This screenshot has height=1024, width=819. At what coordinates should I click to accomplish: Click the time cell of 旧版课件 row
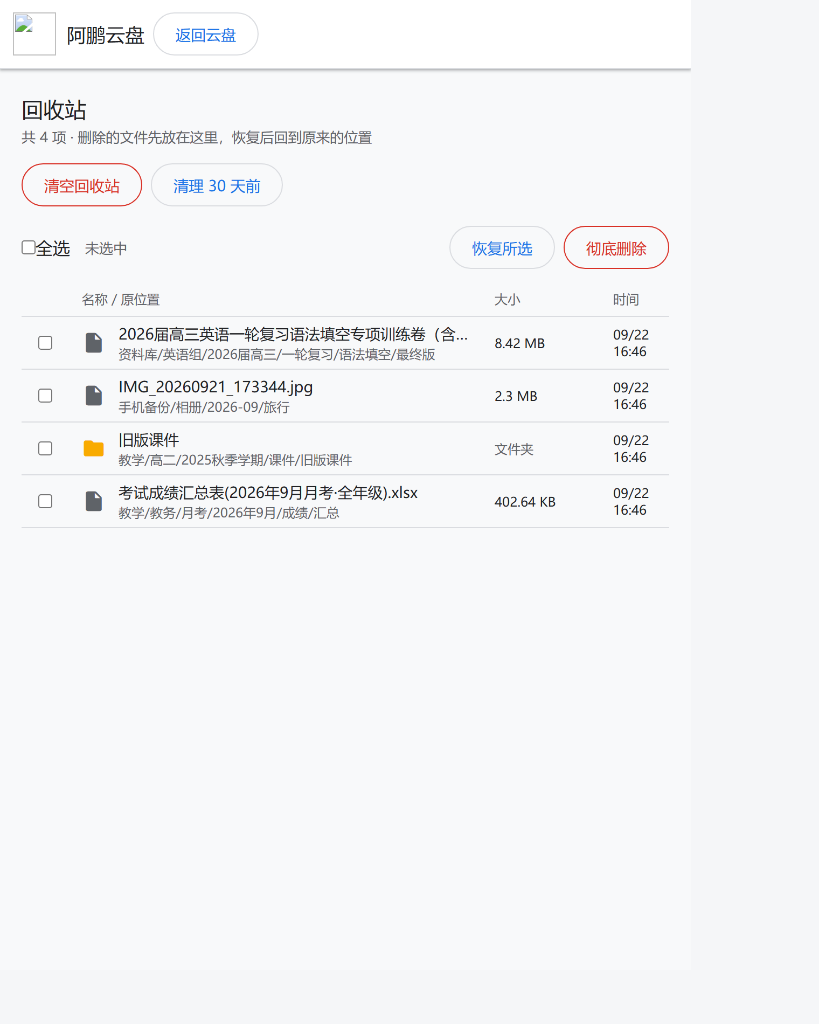tap(631, 449)
